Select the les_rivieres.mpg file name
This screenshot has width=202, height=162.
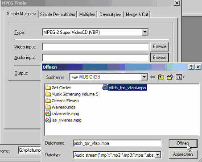coord(66,120)
